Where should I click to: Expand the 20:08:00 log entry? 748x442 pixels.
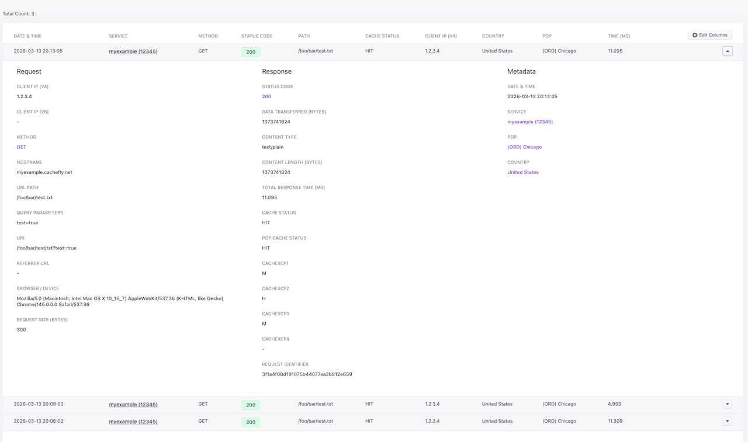(728, 404)
